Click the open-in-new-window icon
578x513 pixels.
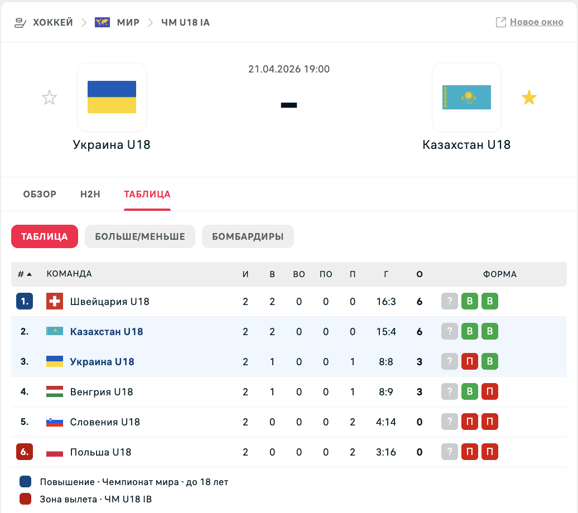(x=501, y=22)
